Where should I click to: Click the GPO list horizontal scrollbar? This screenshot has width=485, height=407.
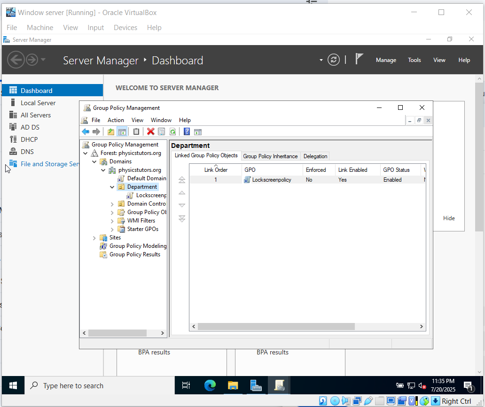[x=276, y=326]
